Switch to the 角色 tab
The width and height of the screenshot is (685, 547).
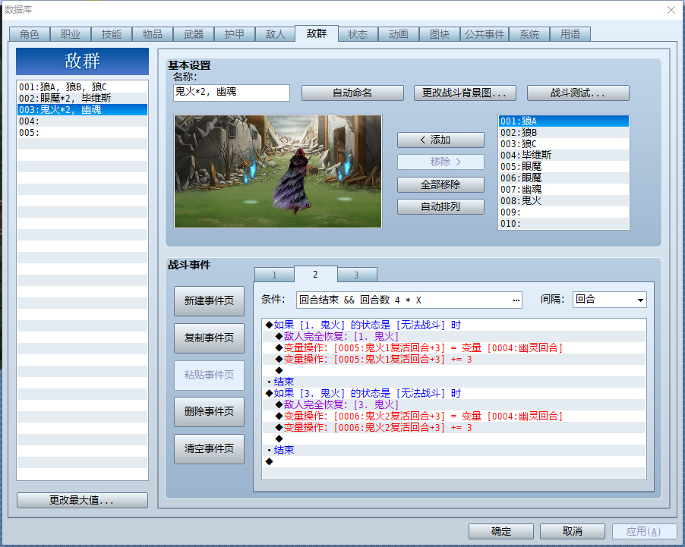(x=30, y=34)
